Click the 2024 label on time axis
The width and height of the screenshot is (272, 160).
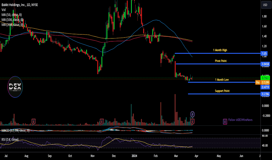point(134,156)
